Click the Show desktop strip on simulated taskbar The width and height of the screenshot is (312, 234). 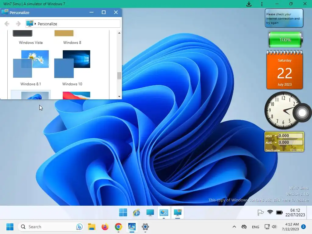click(309, 212)
